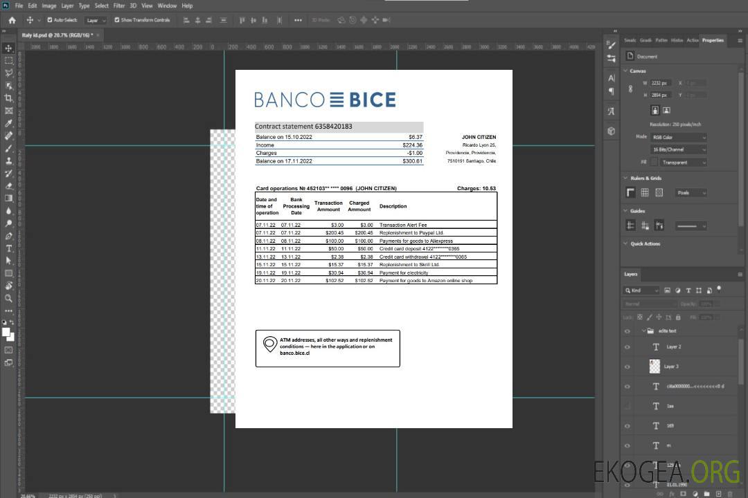Collapse the Rulers & Grids section
This screenshot has height=498, width=748.
click(625, 178)
